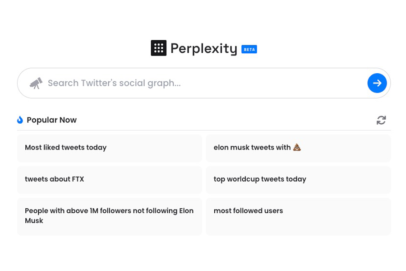Click the word Musk on the card's second line

pyautogui.click(x=34, y=220)
